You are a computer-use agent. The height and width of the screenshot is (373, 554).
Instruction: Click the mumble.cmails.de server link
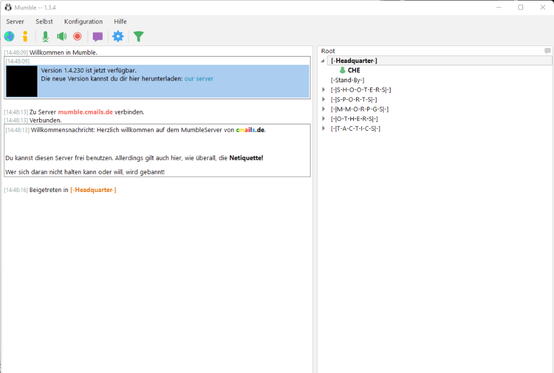coord(85,112)
